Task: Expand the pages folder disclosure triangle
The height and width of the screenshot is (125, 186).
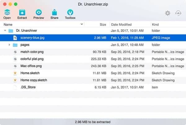Action: tap(9, 45)
